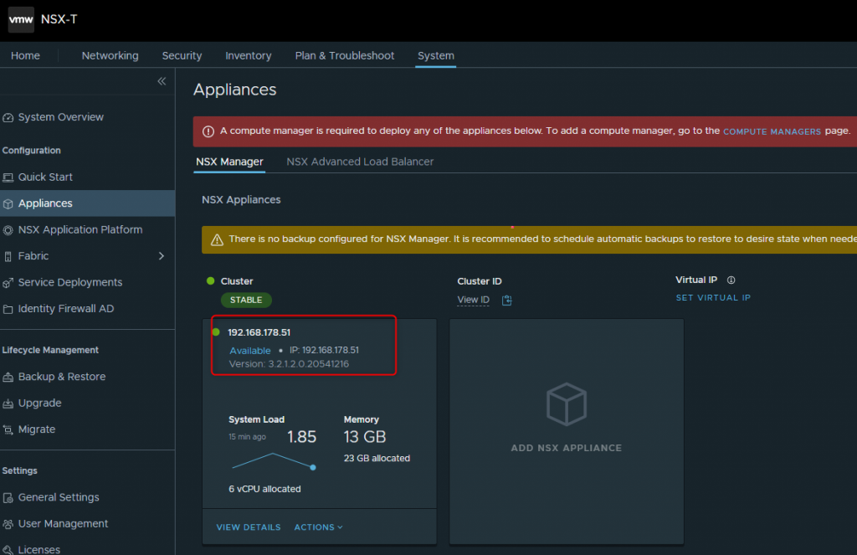
Task: Click the User Management people icon
Action: pyautogui.click(x=8, y=524)
